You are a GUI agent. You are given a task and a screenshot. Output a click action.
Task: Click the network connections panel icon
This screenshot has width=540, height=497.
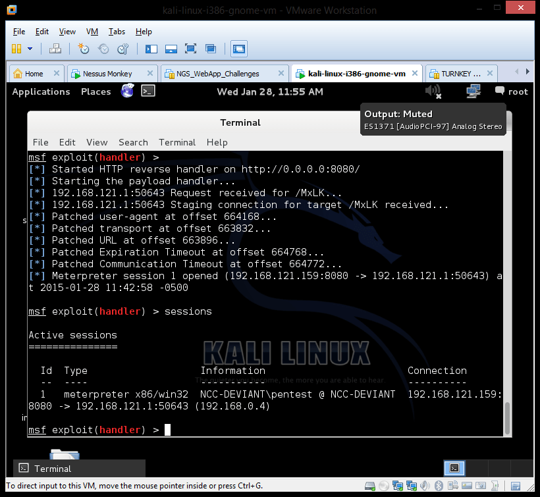[x=473, y=92]
